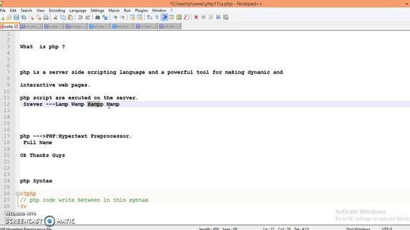Viewport: 410px width, 230px height.
Task: Save the current recorded macro icon
Action: point(226,17)
